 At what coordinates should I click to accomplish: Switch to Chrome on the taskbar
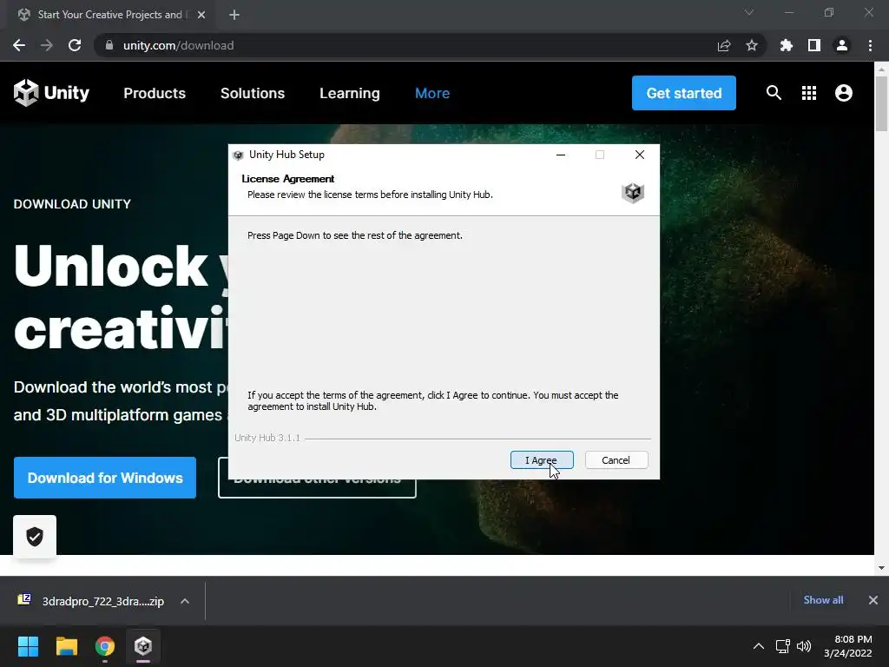coord(105,646)
